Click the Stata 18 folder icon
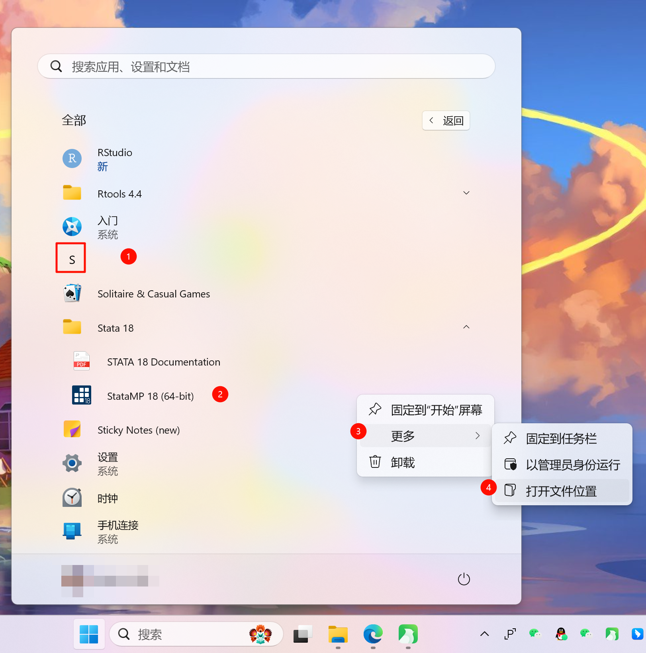 point(72,327)
